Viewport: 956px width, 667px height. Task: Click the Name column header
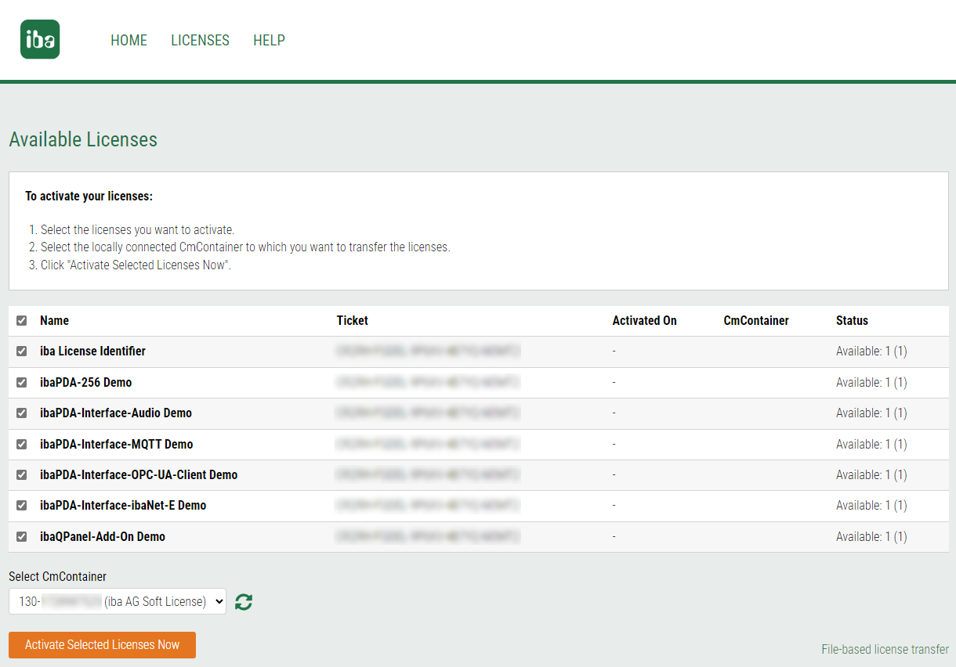[55, 321]
